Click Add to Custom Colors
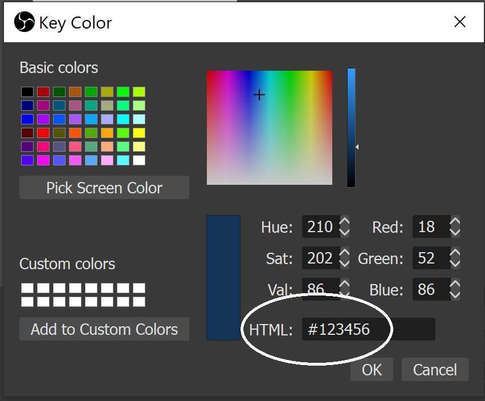Viewport: 485px width, 401px height. click(104, 329)
